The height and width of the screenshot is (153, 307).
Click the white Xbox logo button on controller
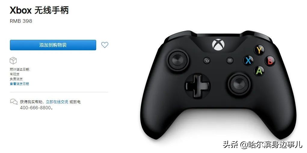click(x=218, y=45)
